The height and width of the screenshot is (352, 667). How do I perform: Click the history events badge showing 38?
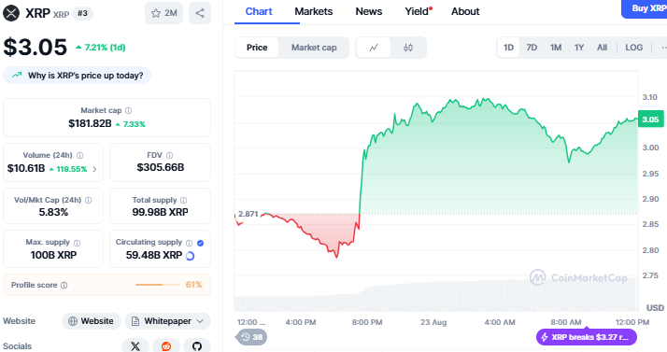tap(252, 337)
